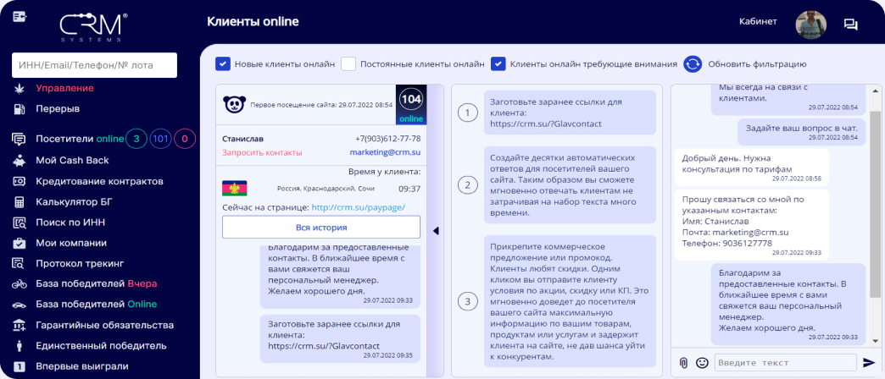Open Впервые выиграли
This screenshot has width=885, height=379.
point(82,366)
